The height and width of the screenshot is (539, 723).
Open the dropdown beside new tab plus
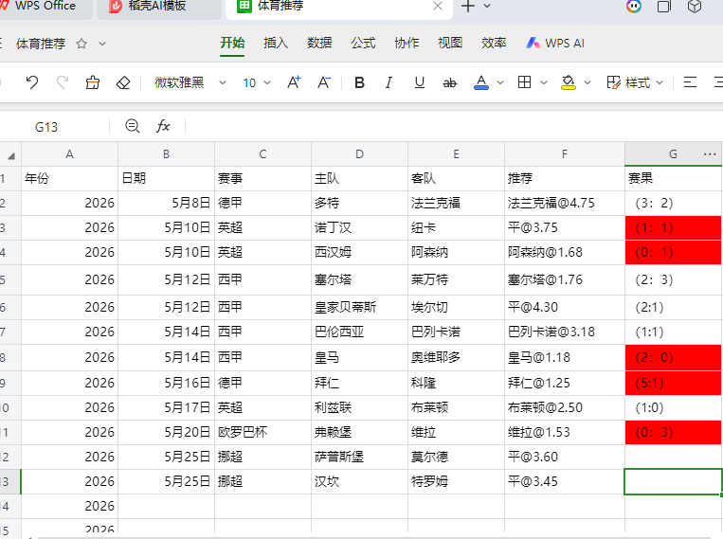coord(487,6)
